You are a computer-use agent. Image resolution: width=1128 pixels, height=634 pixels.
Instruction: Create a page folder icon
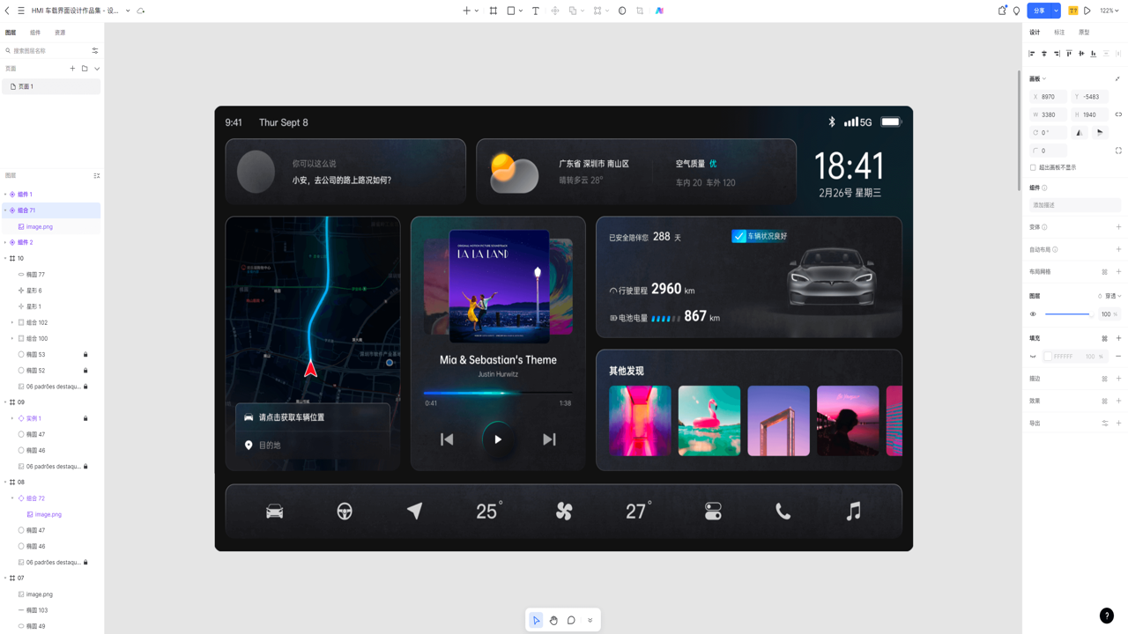[x=85, y=68]
